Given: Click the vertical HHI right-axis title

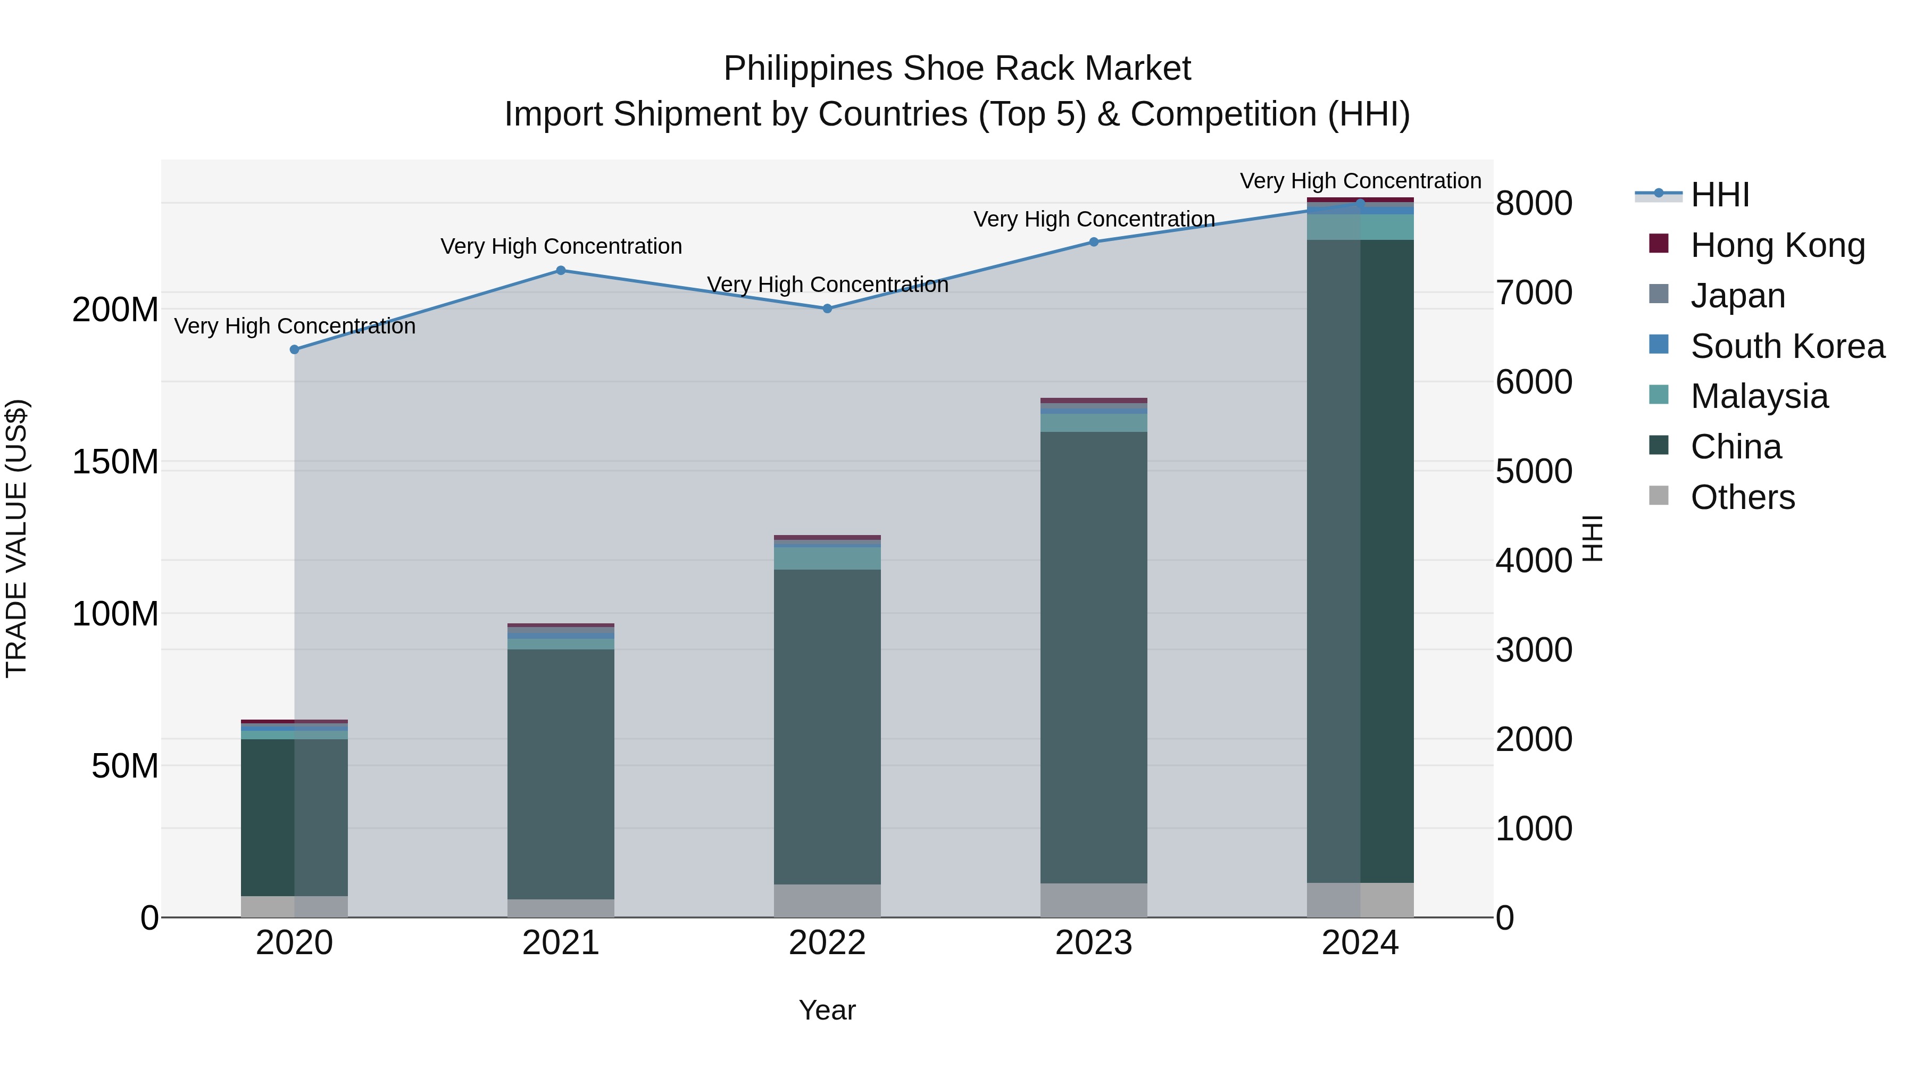Looking at the screenshot, I should click(x=1592, y=538).
